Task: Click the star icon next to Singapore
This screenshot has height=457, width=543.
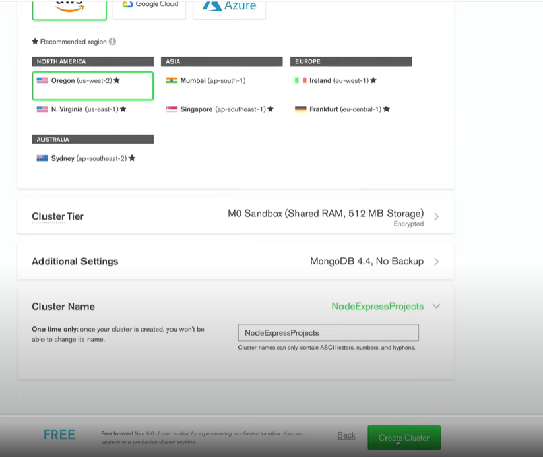Action: coord(271,109)
